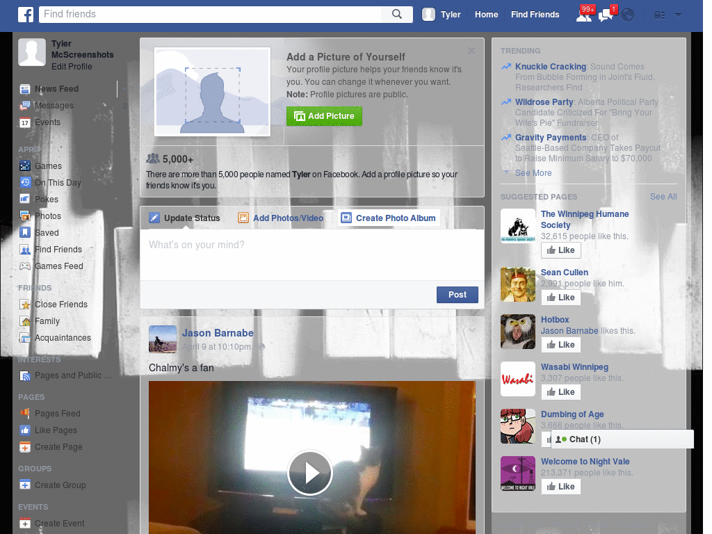Click the What's on your mind box
The width and height of the screenshot is (712, 534).
pyautogui.click(x=312, y=254)
